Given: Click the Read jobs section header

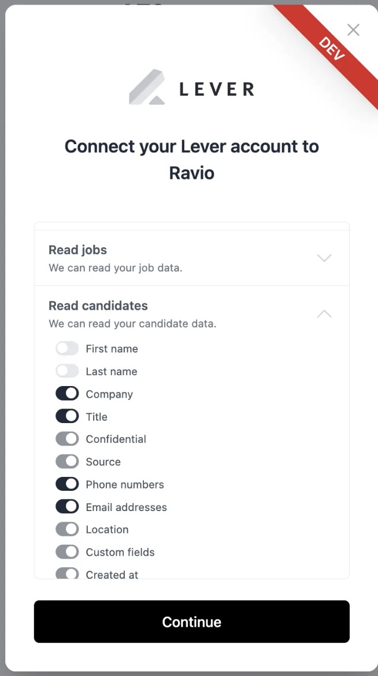Looking at the screenshot, I should [191, 258].
